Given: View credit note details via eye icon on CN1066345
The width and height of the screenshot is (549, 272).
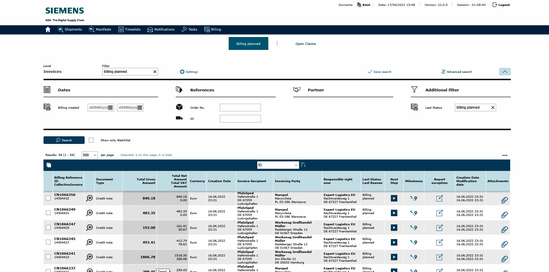Looking at the screenshot, I should (89, 242).
